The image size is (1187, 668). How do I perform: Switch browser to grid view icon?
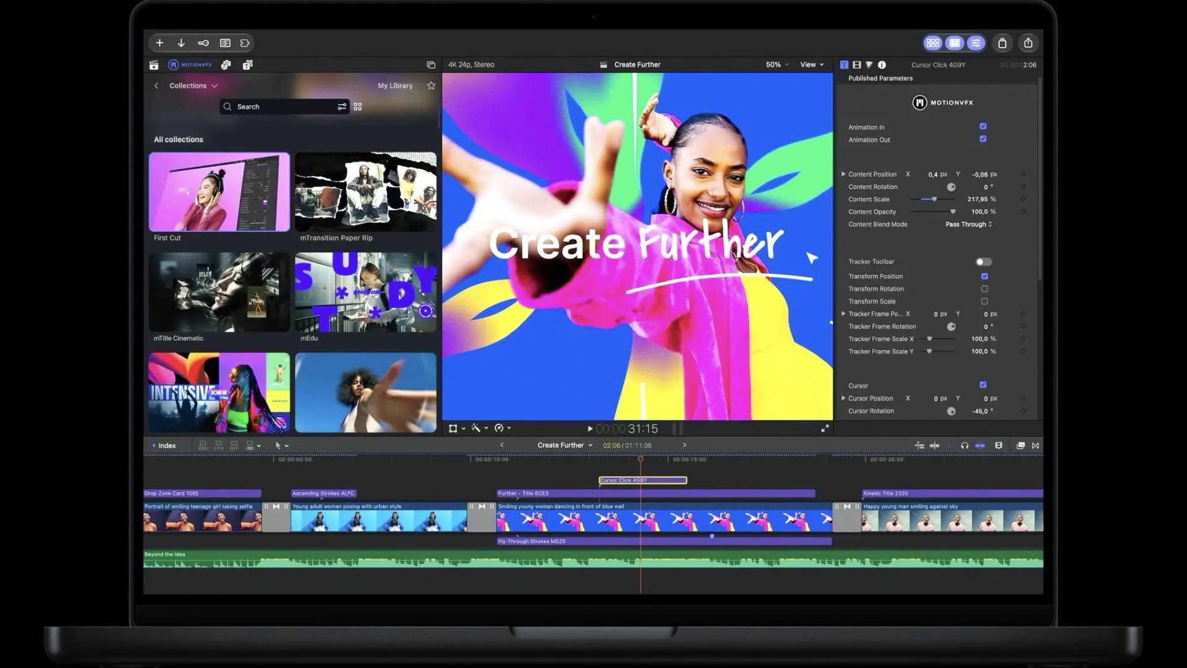tap(358, 107)
